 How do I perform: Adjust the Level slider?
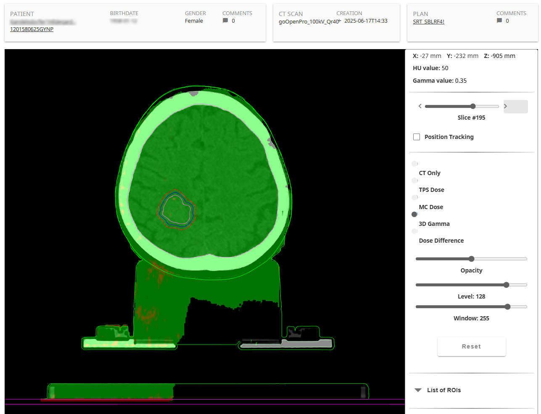click(x=471, y=285)
